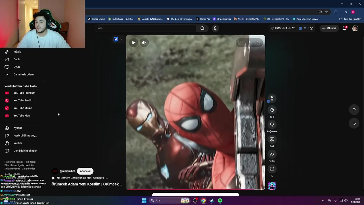
Task: Open the sound thumbnail under Remix
Action: [x=272, y=186]
